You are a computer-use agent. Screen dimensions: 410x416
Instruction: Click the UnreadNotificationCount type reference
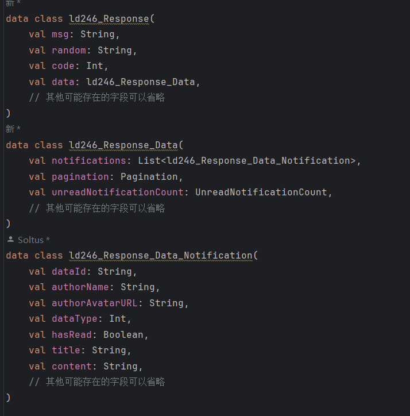click(x=261, y=192)
